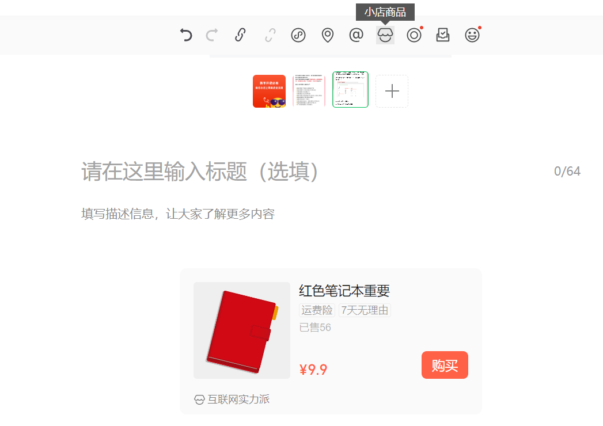Click the circle icon with red dot

click(x=414, y=35)
